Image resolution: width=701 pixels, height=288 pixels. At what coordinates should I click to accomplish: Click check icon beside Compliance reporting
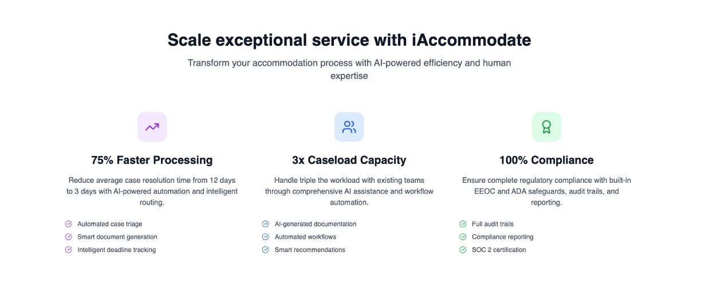pos(463,237)
